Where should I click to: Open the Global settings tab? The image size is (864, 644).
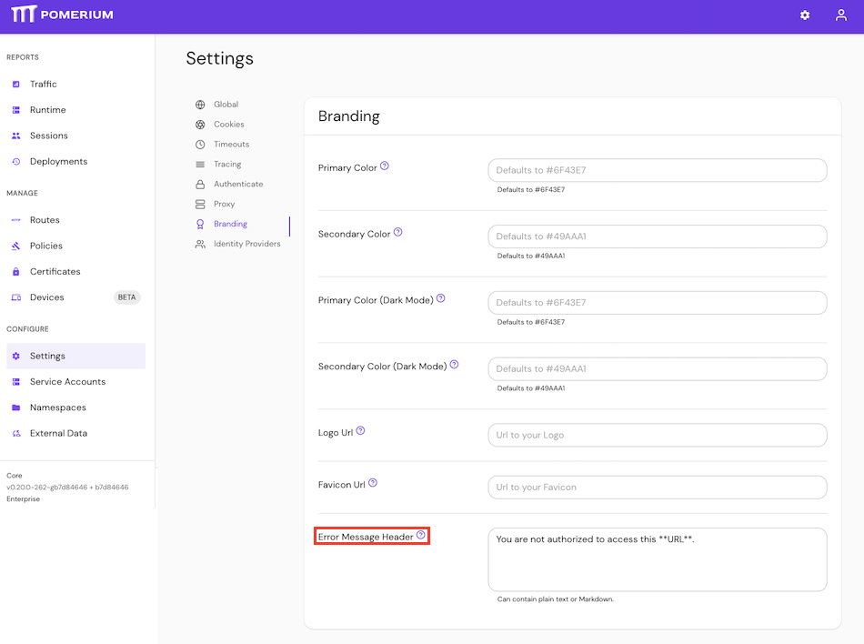pos(226,105)
